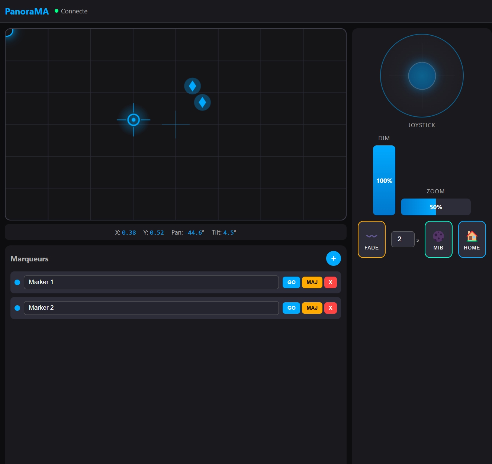Image resolution: width=492 pixels, height=464 pixels.
Task: Click the Pan value -44.6°
Action: click(x=194, y=233)
